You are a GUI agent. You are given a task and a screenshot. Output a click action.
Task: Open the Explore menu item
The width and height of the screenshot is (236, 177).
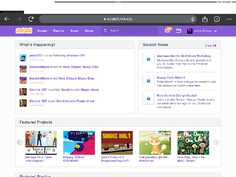coord(59,30)
